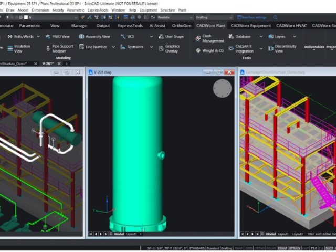Toggle LWT in the status bar
The image size is (336, 252).
[x=305, y=248]
